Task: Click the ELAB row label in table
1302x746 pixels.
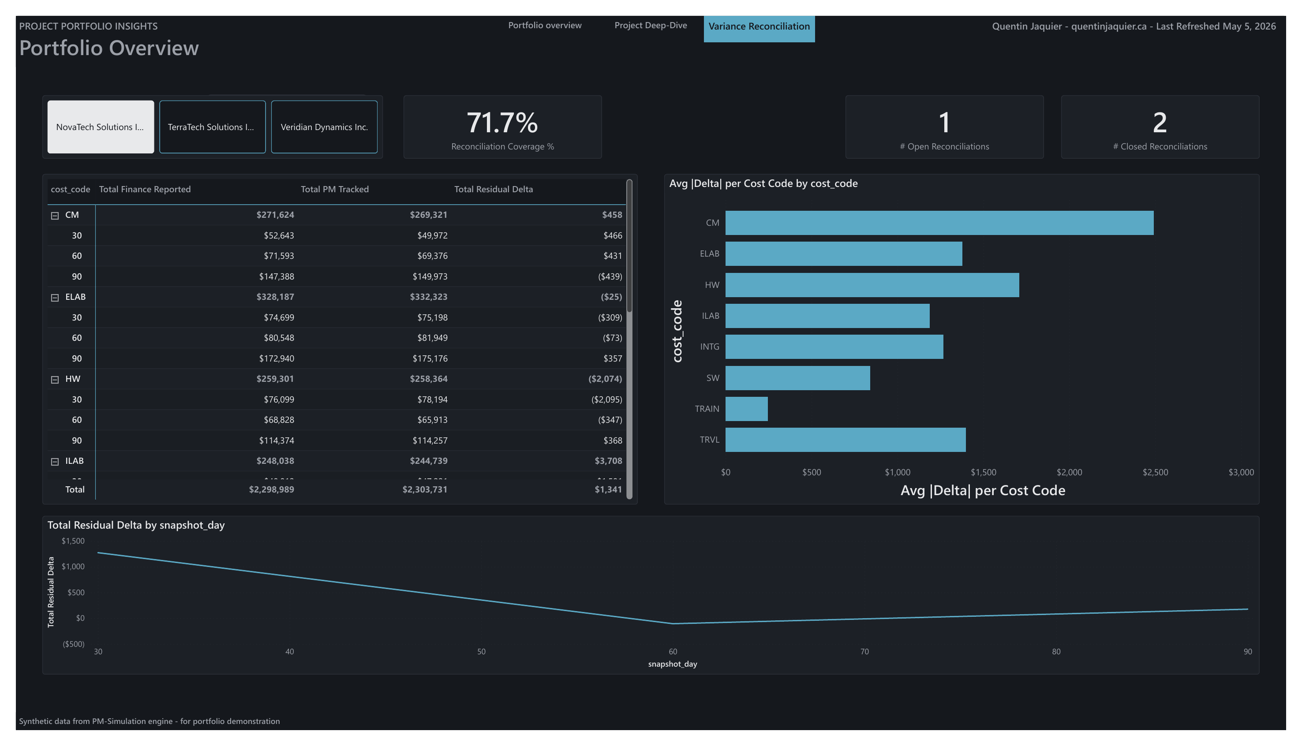Action: click(75, 297)
